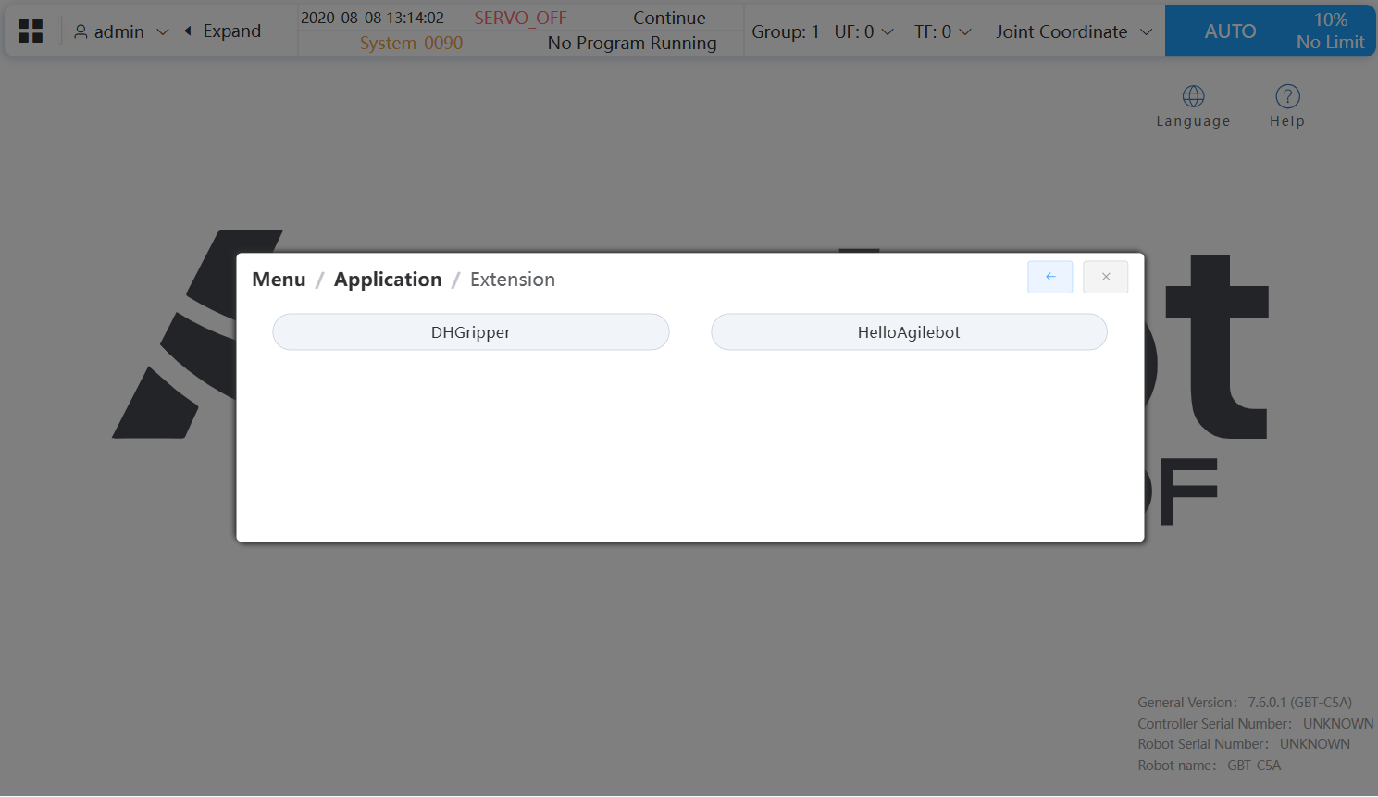Go to Application in breadcrumb

(x=388, y=280)
